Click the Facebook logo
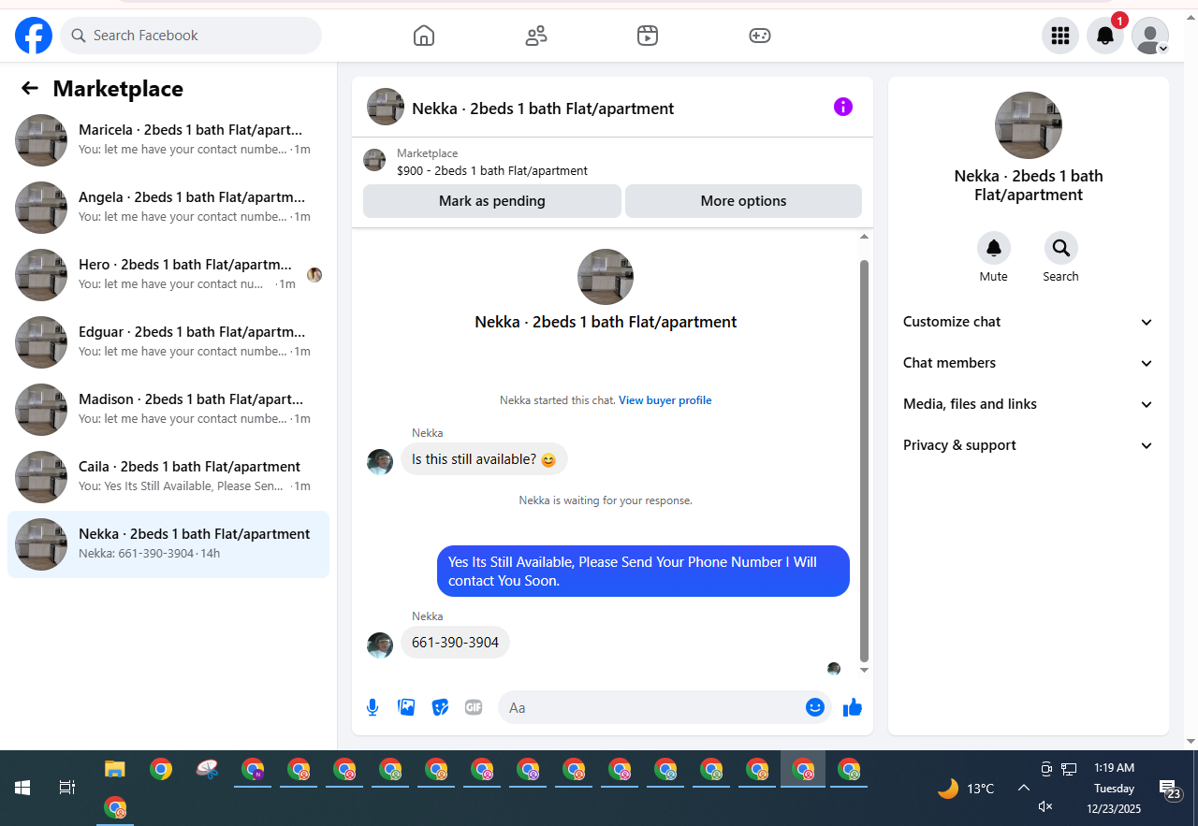The height and width of the screenshot is (826, 1198). (x=34, y=36)
